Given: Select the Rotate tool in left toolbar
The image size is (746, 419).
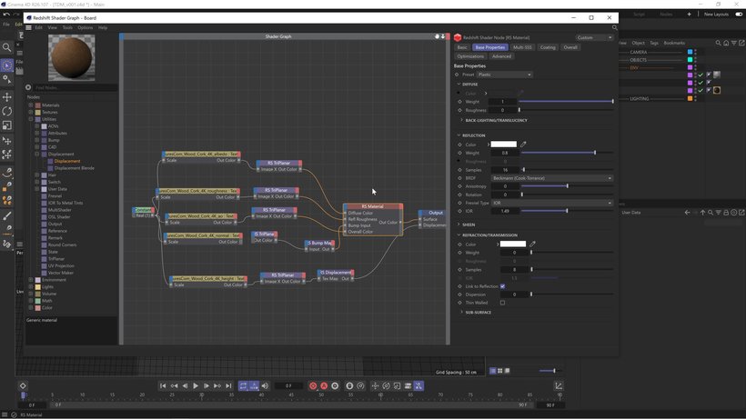Looking at the screenshot, I should [x=6, y=111].
